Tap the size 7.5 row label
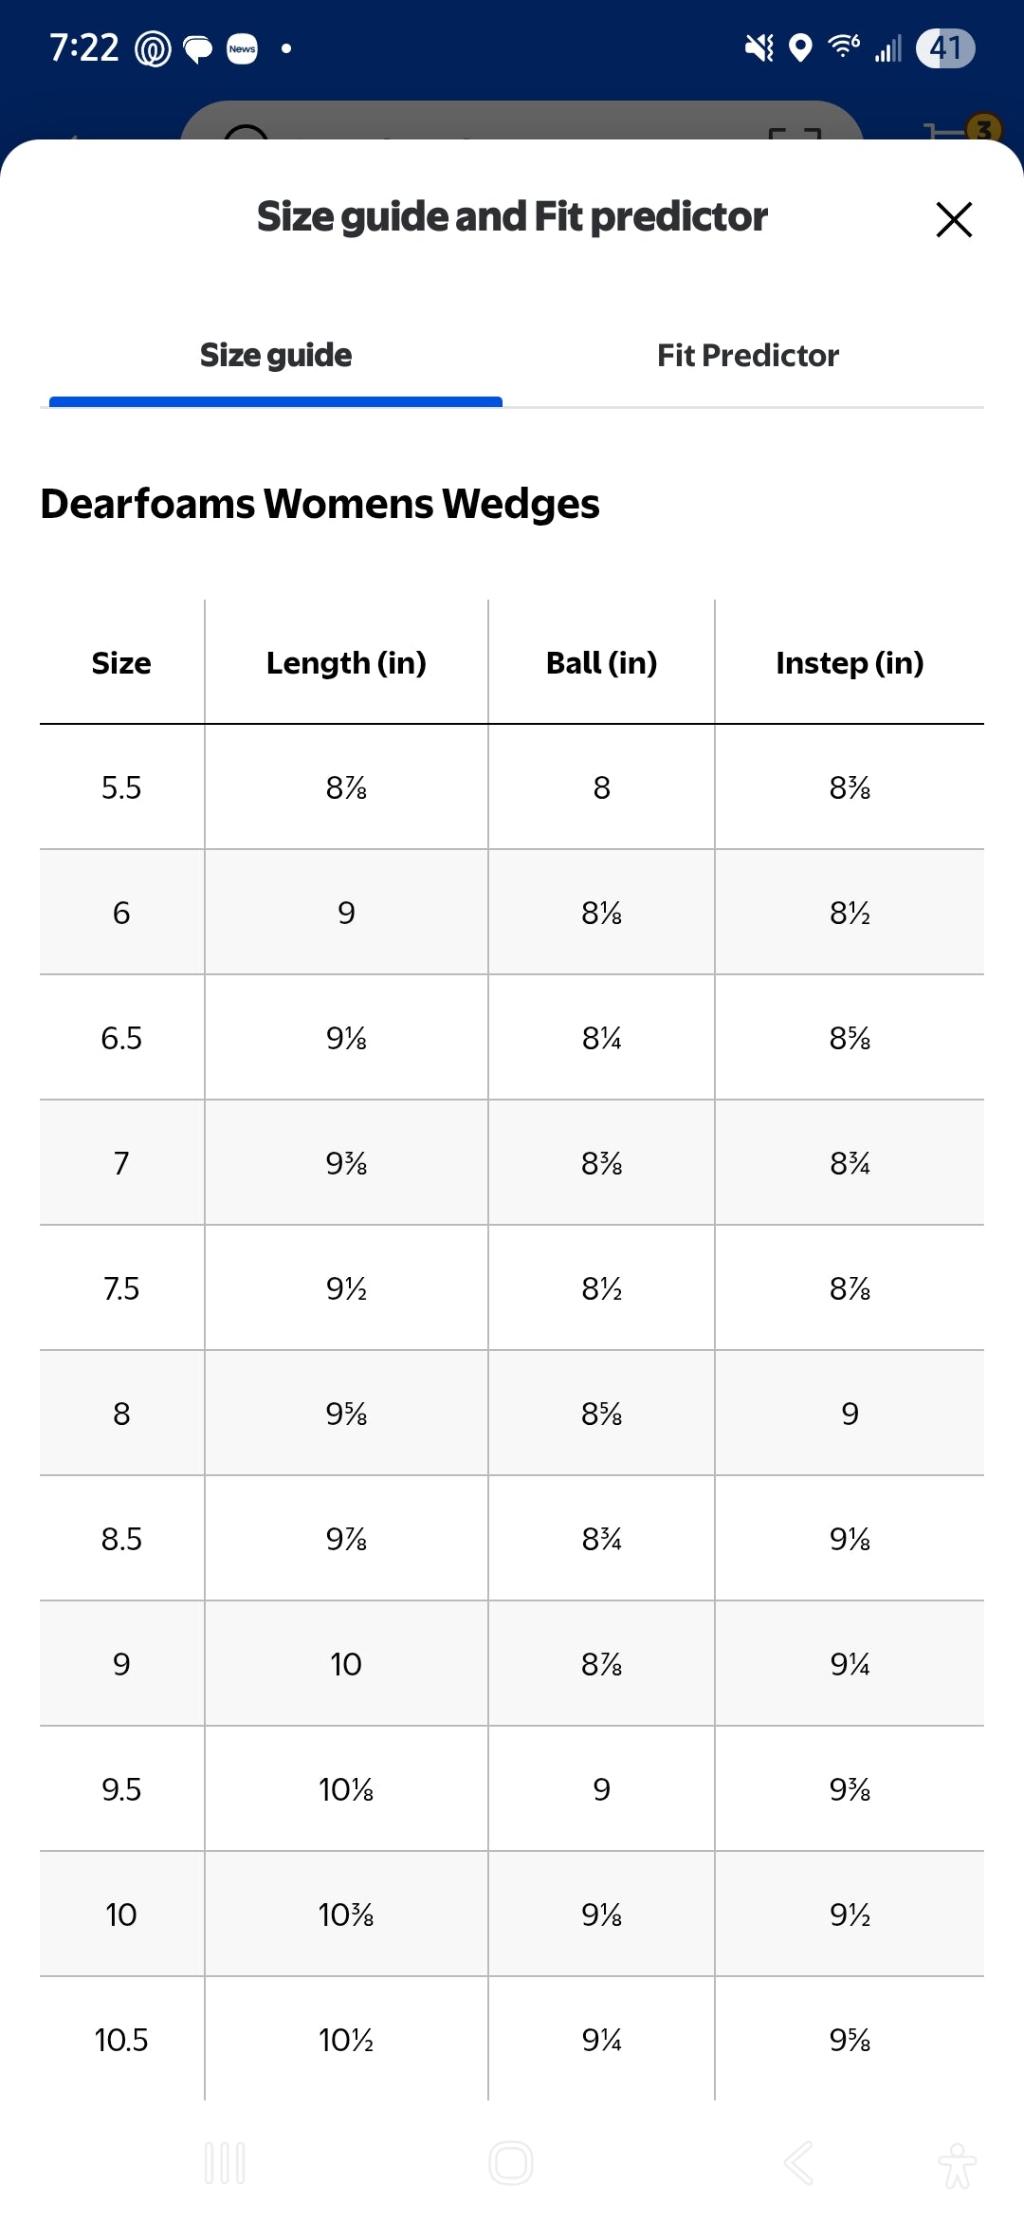The height and width of the screenshot is (2220, 1024). click(x=121, y=1288)
